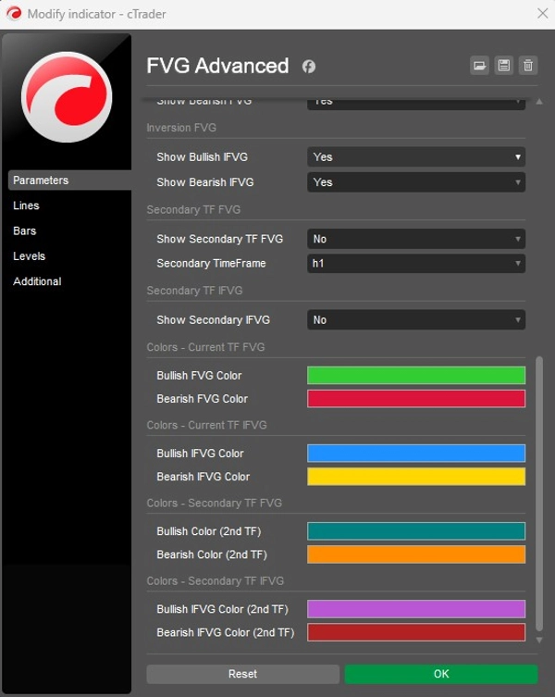This screenshot has height=697, width=555.
Task: Click the save preset floppy icon
Action: [504, 66]
